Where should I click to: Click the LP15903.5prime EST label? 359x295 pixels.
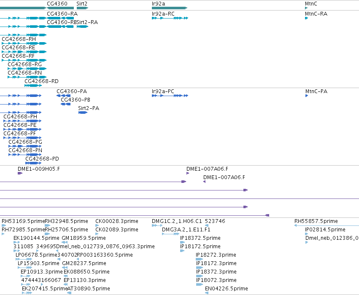[x=38, y=264]
